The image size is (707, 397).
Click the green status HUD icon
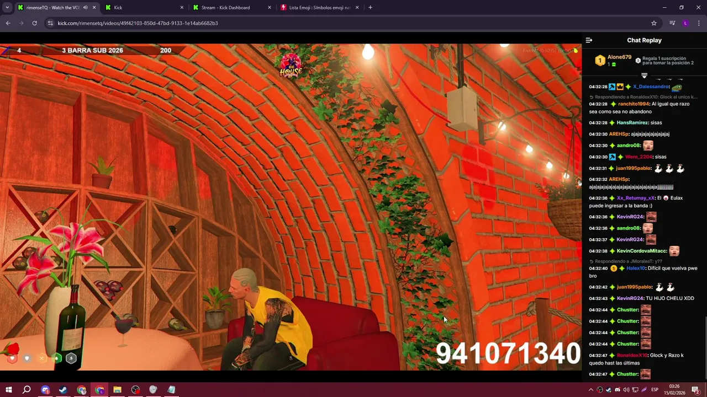(56, 358)
